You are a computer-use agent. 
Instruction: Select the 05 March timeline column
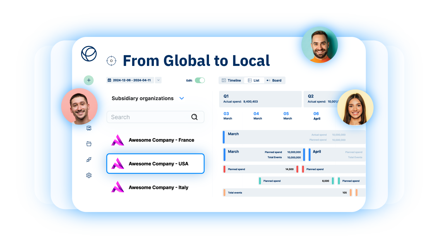click(x=288, y=116)
